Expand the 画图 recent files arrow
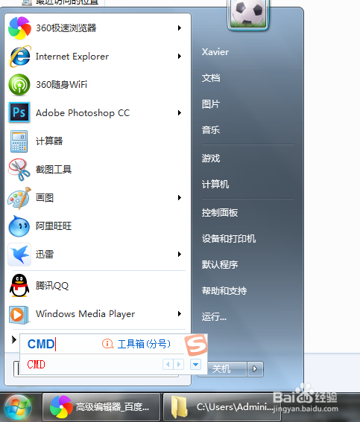 [x=180, y=198]
